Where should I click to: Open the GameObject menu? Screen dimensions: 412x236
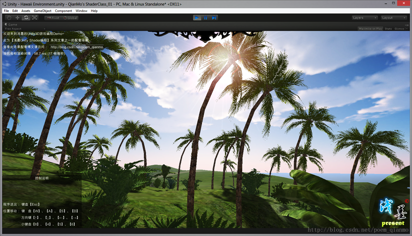43,11
